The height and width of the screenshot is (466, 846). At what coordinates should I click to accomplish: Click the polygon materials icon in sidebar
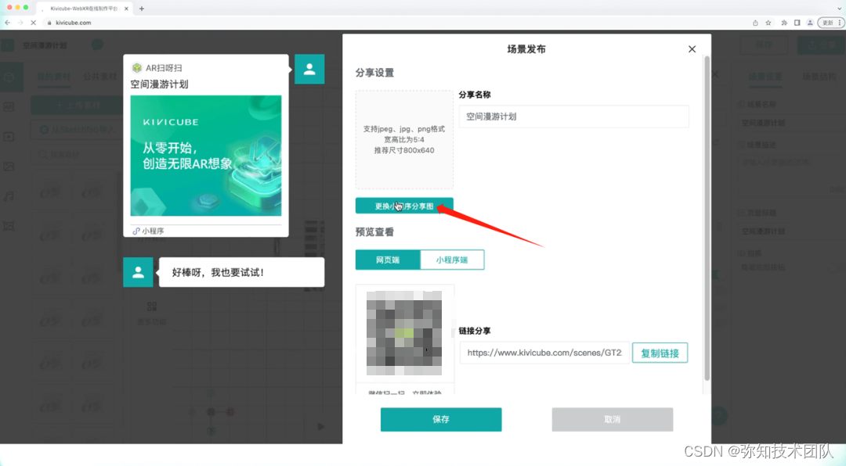[10, 226]
